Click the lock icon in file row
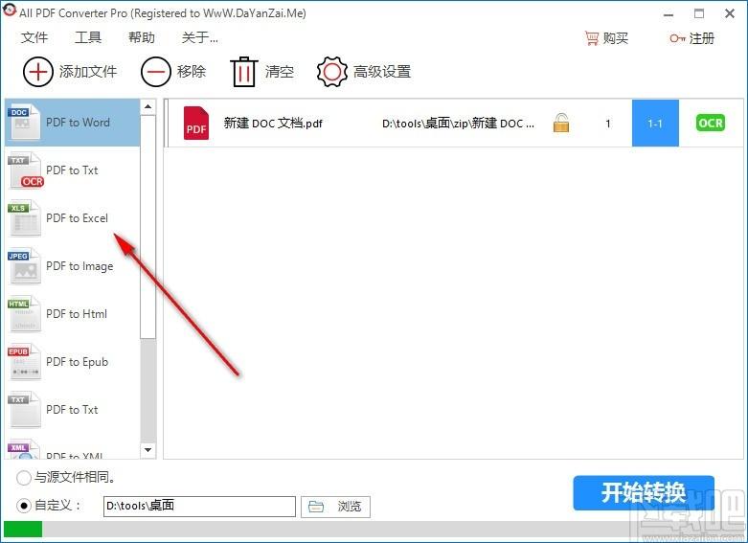Image resolution: width=748 pixels, height=543 pixels. [561, 124]
